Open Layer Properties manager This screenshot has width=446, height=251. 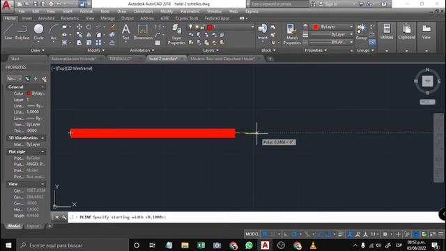point(176,34)
